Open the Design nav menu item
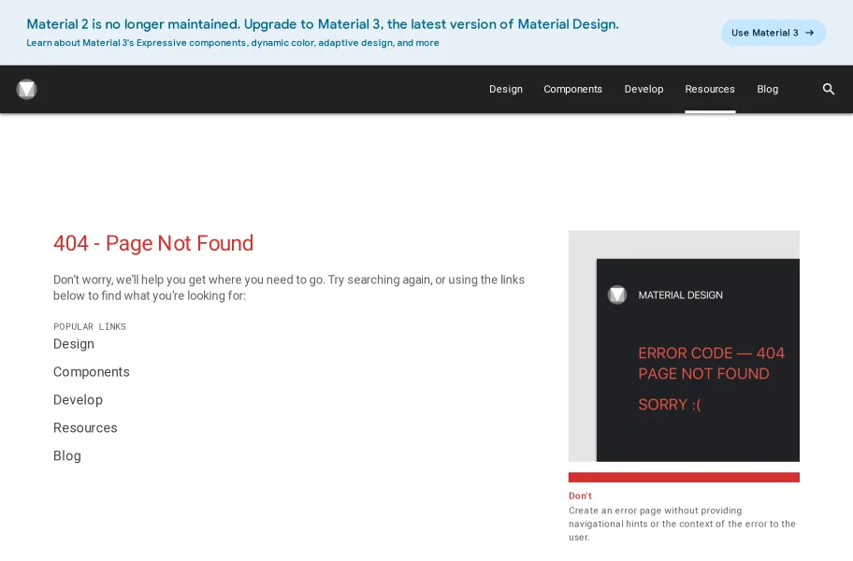This screenshot has height=561, width=853. (x=505, y=89)
